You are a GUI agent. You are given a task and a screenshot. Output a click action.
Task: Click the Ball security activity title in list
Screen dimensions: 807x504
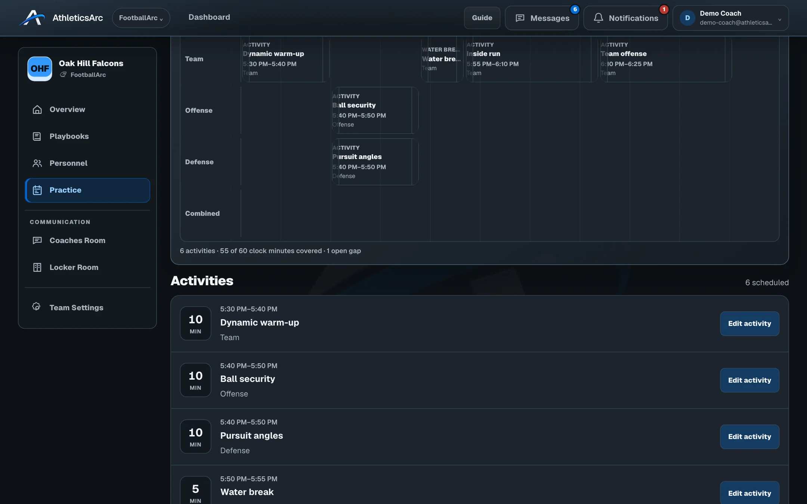click(247, 379)
